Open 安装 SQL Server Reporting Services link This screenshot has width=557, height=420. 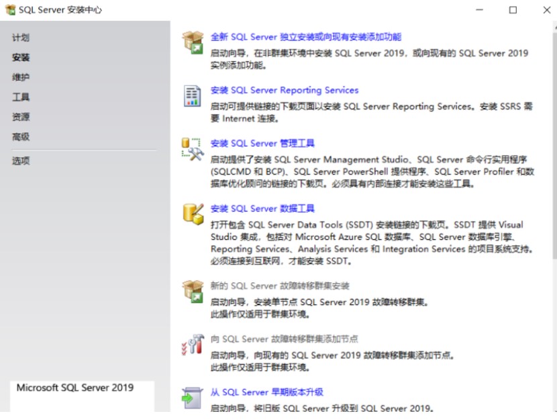coord(285,90)
